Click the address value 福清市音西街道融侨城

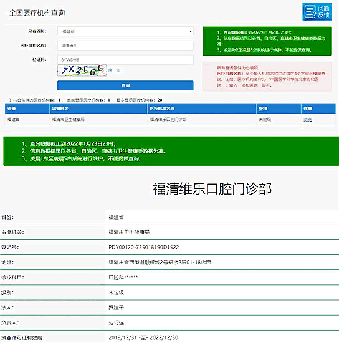click(160, 262)
